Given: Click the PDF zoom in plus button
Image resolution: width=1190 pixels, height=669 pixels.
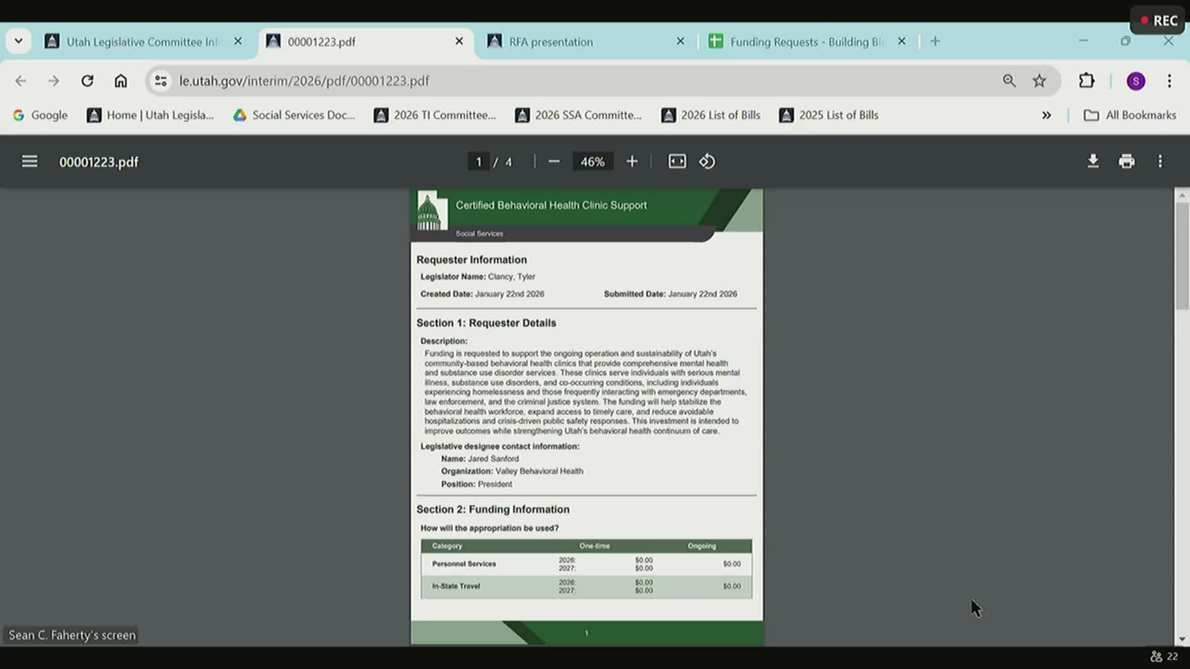Looking at the screenshot, I should click(x=632, y=162).
